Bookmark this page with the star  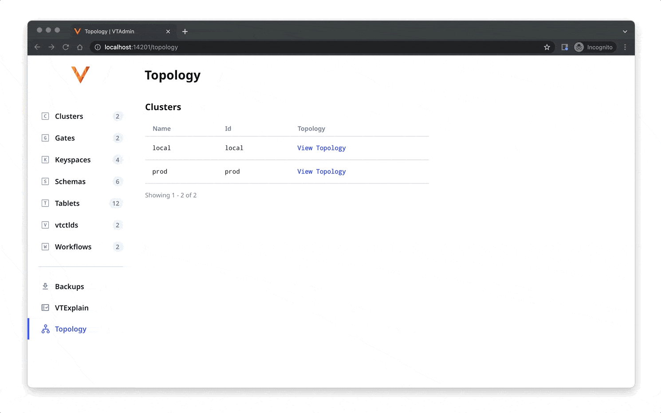pyautogui.click(x=547, y=47)
